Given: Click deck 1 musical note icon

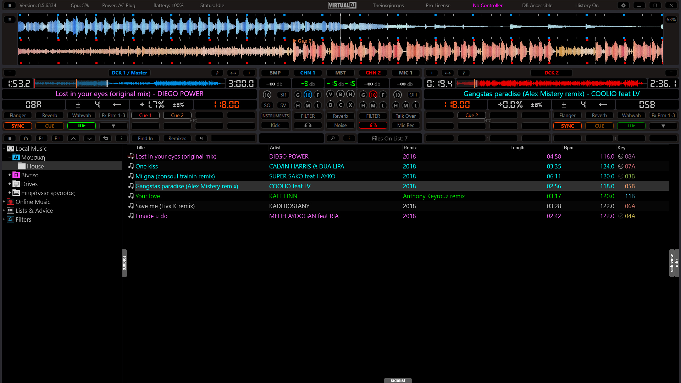Looking at the screenshot, I should 217,73.
